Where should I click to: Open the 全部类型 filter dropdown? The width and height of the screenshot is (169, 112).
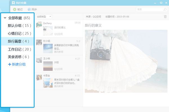[44, 17]
